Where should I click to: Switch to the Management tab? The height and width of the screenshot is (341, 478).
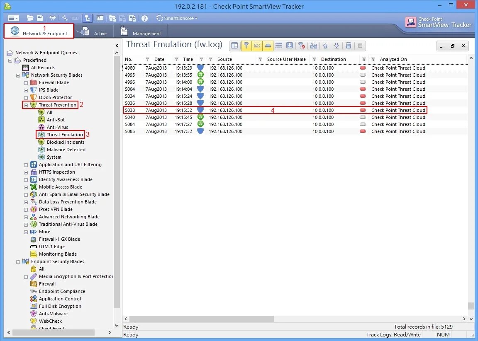141,31
